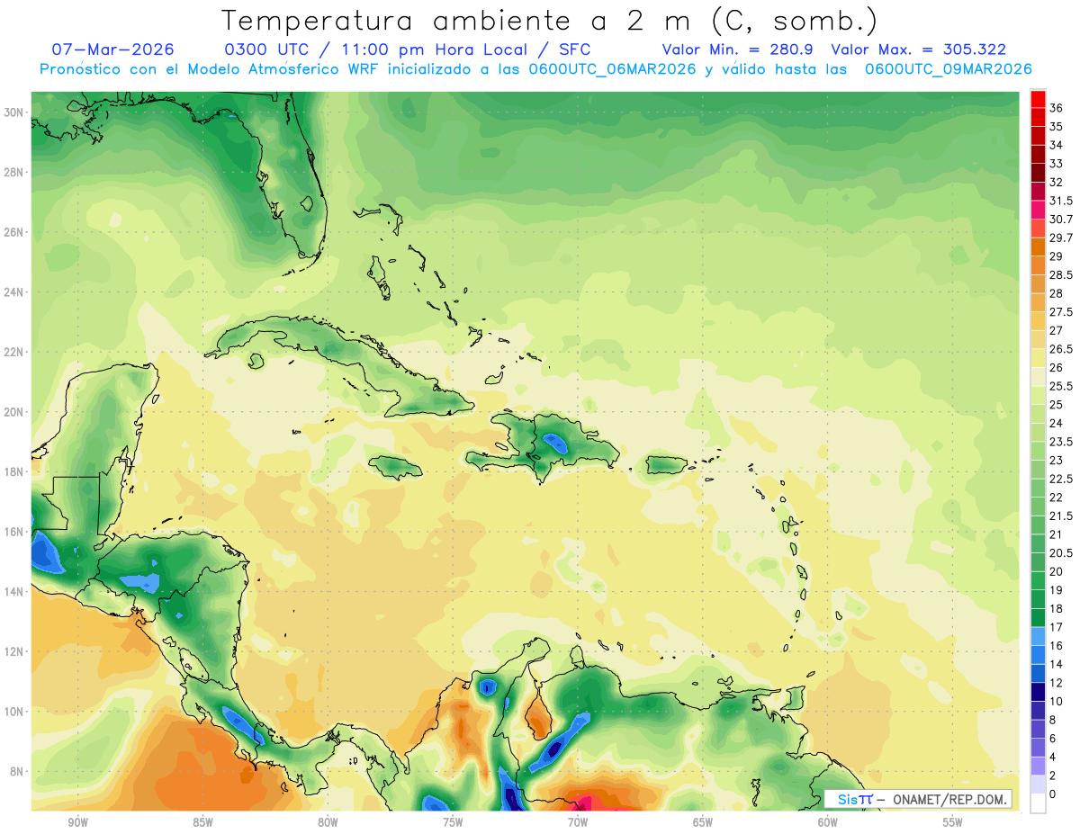
Task: Click the dark navy swatch between 10 and 12
Action: 1038,692
